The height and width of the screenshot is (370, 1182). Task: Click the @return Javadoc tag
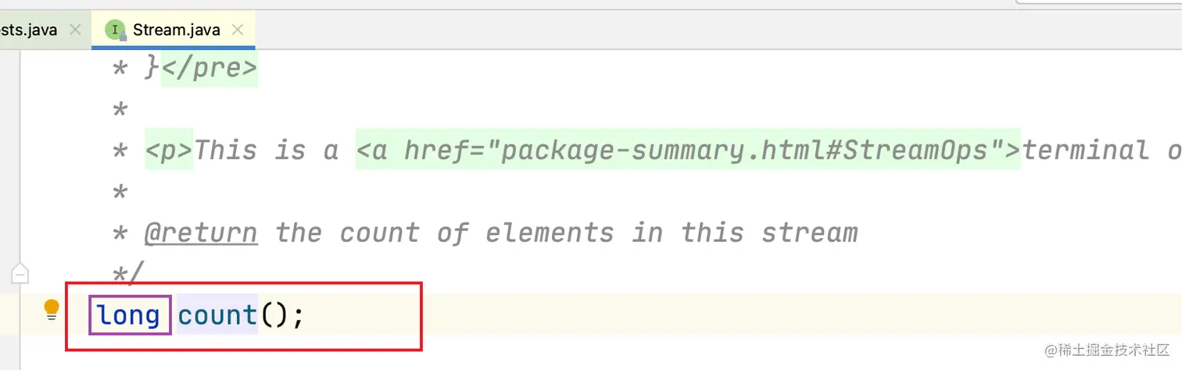[201, 233]
